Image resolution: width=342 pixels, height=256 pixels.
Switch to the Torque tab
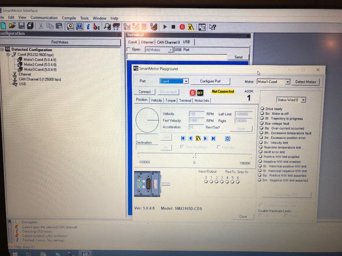coord(170,101)
